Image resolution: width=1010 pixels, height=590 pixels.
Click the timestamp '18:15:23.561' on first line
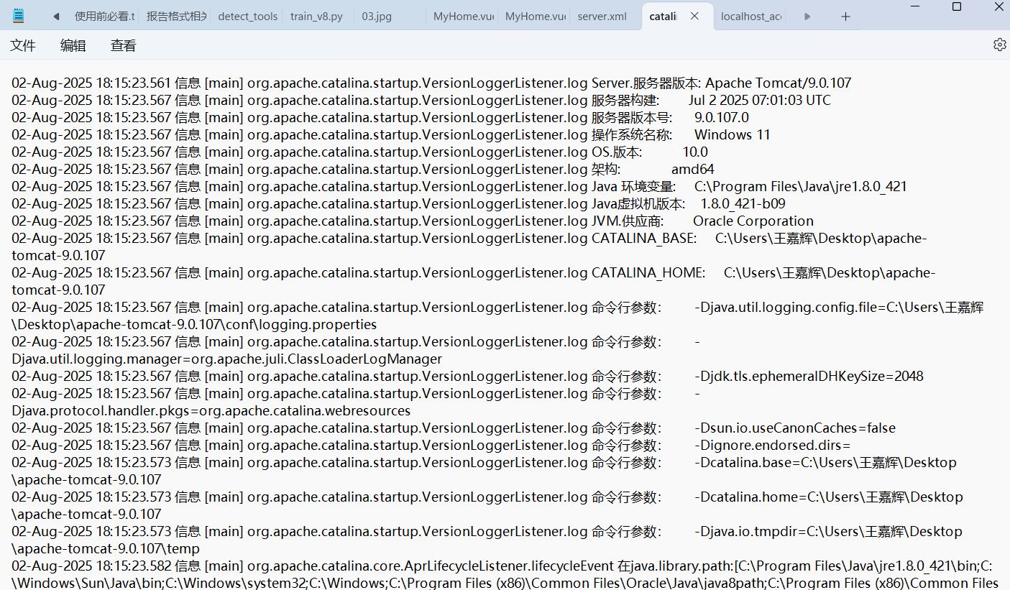(x=134, y=83)
